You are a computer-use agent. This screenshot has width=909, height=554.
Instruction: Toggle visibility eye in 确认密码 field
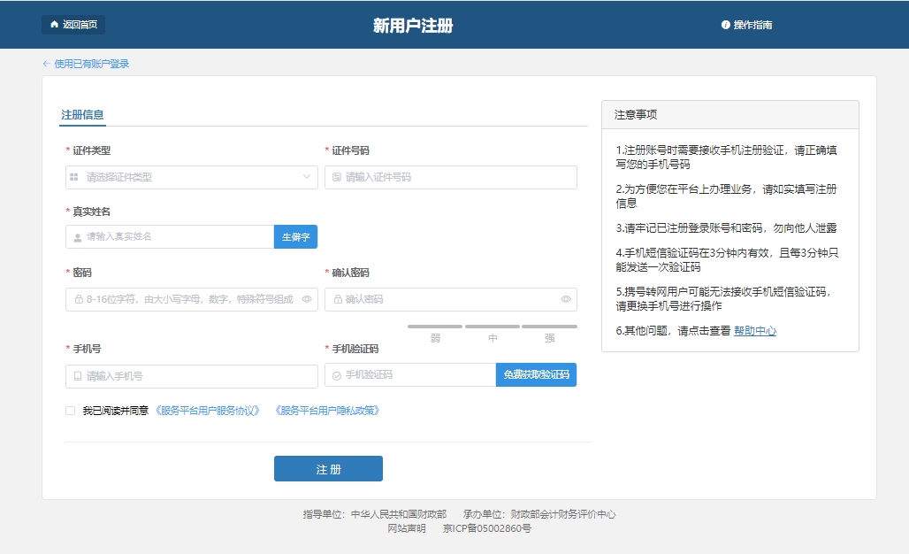coord(566,299)
